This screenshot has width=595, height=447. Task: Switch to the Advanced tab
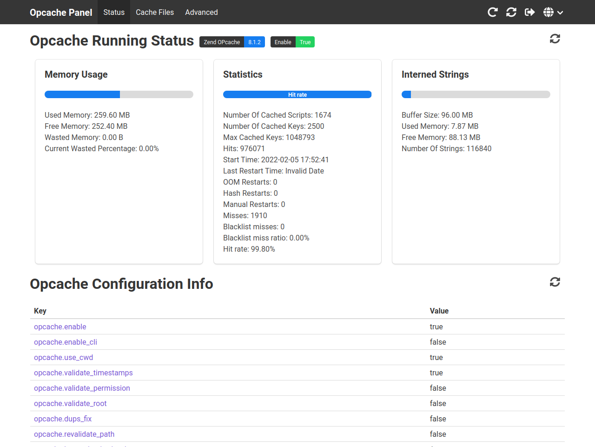201,12
